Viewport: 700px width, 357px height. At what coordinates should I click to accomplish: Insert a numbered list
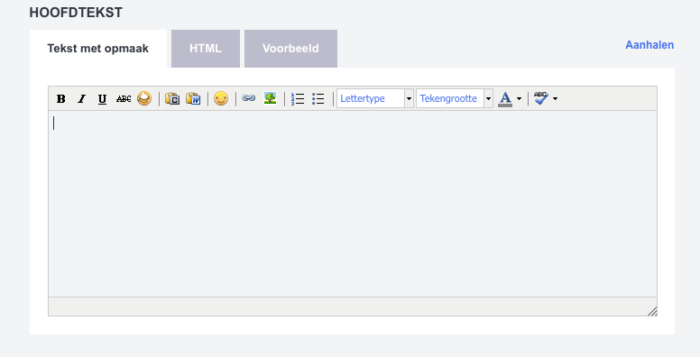(x=298, y=98)
